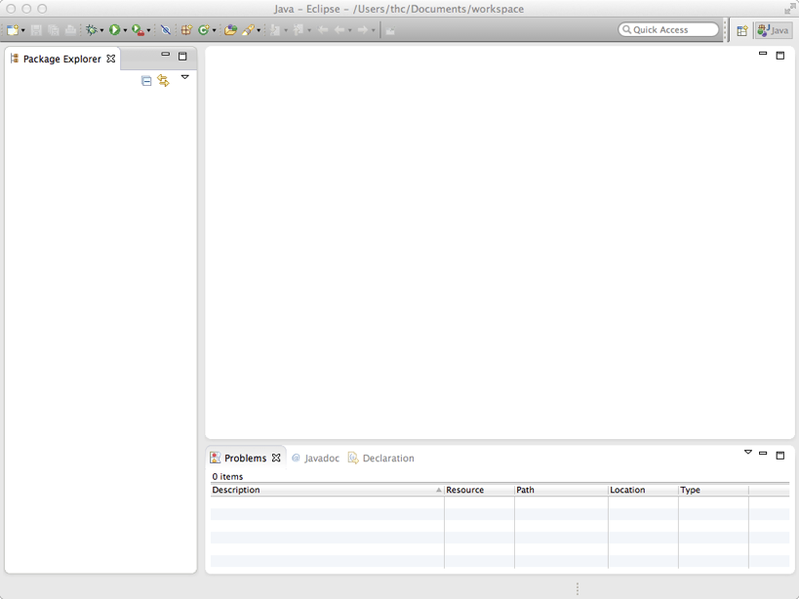The width and height of the screenshot is (799, 599).
Task: Minimize the Package Explorer view
Action: [x=166, y=54]
